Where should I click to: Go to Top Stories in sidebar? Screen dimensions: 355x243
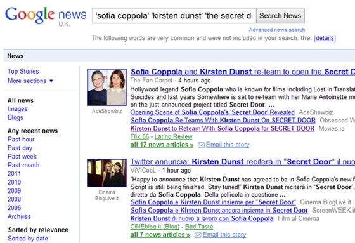click(x=23, y=71)
